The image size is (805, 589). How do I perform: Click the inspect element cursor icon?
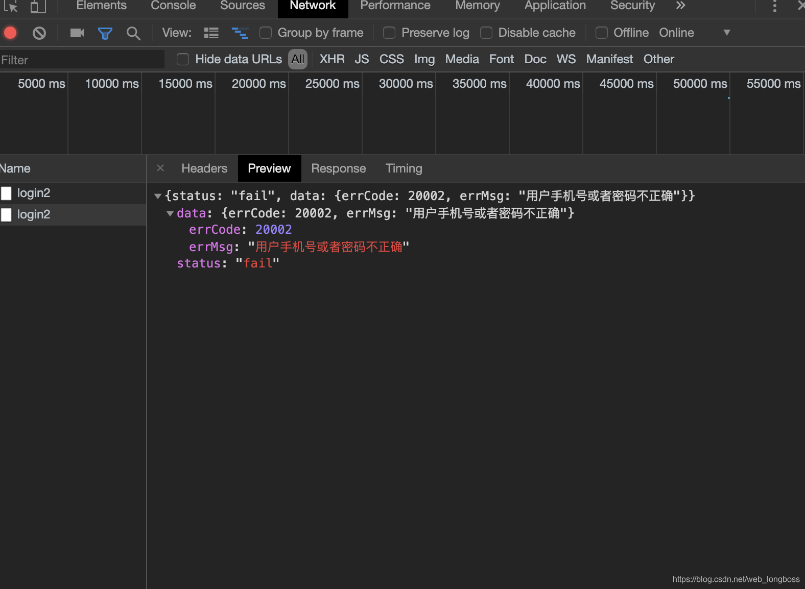point(11,6)
